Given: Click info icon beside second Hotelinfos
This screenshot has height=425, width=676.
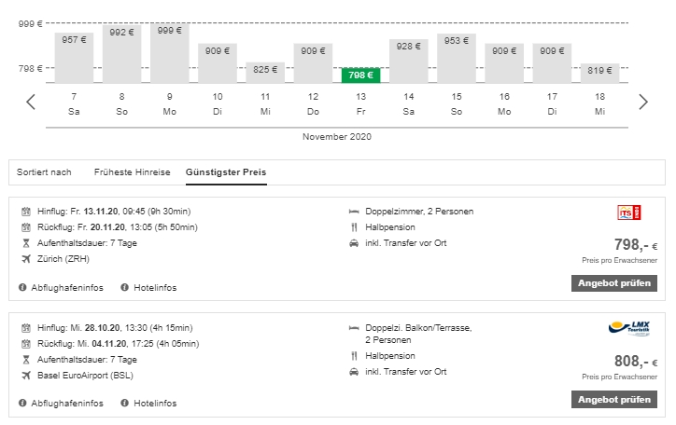Looking at the screenshot, I should pos(124,404).
